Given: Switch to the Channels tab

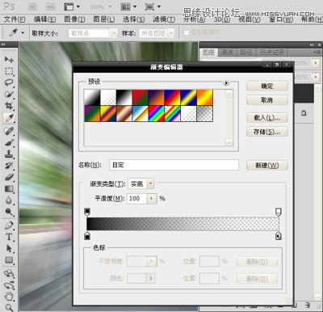Looking at the screenshot, I should pos(227,53).
